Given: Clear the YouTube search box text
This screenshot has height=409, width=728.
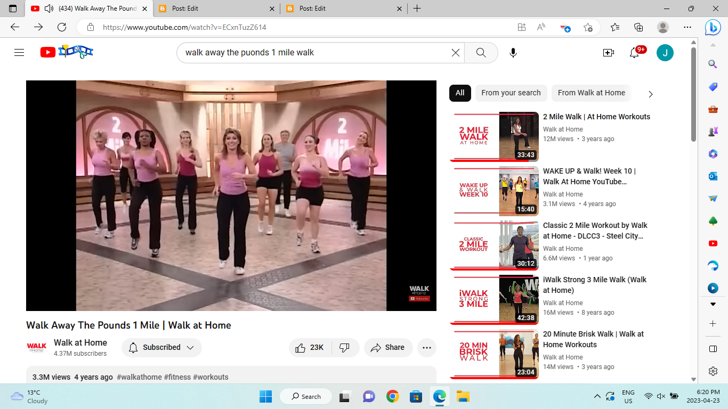Looking at the screenshot, I should 456,52.
